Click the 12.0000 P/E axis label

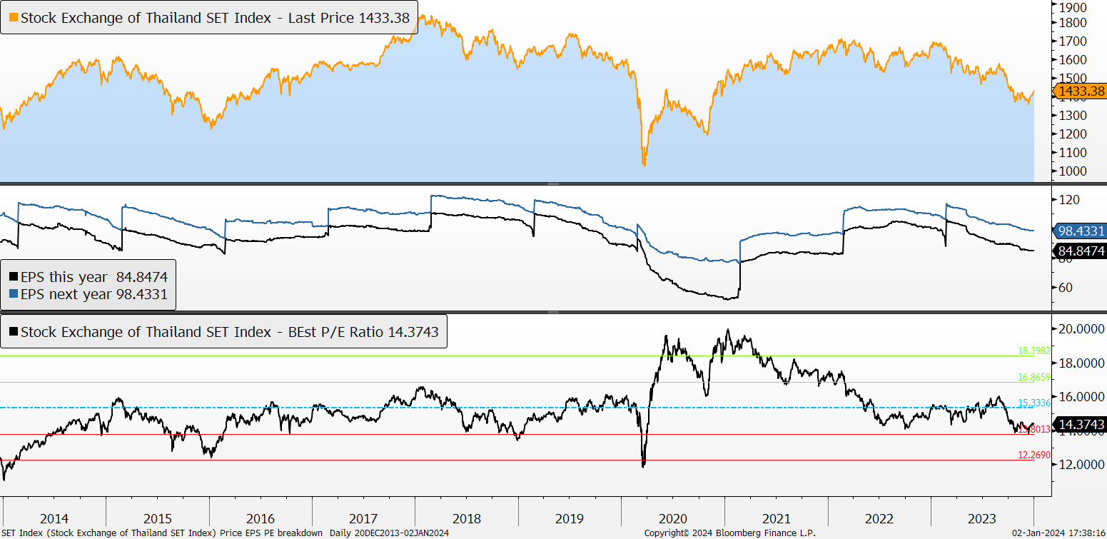click(1082, 465)
